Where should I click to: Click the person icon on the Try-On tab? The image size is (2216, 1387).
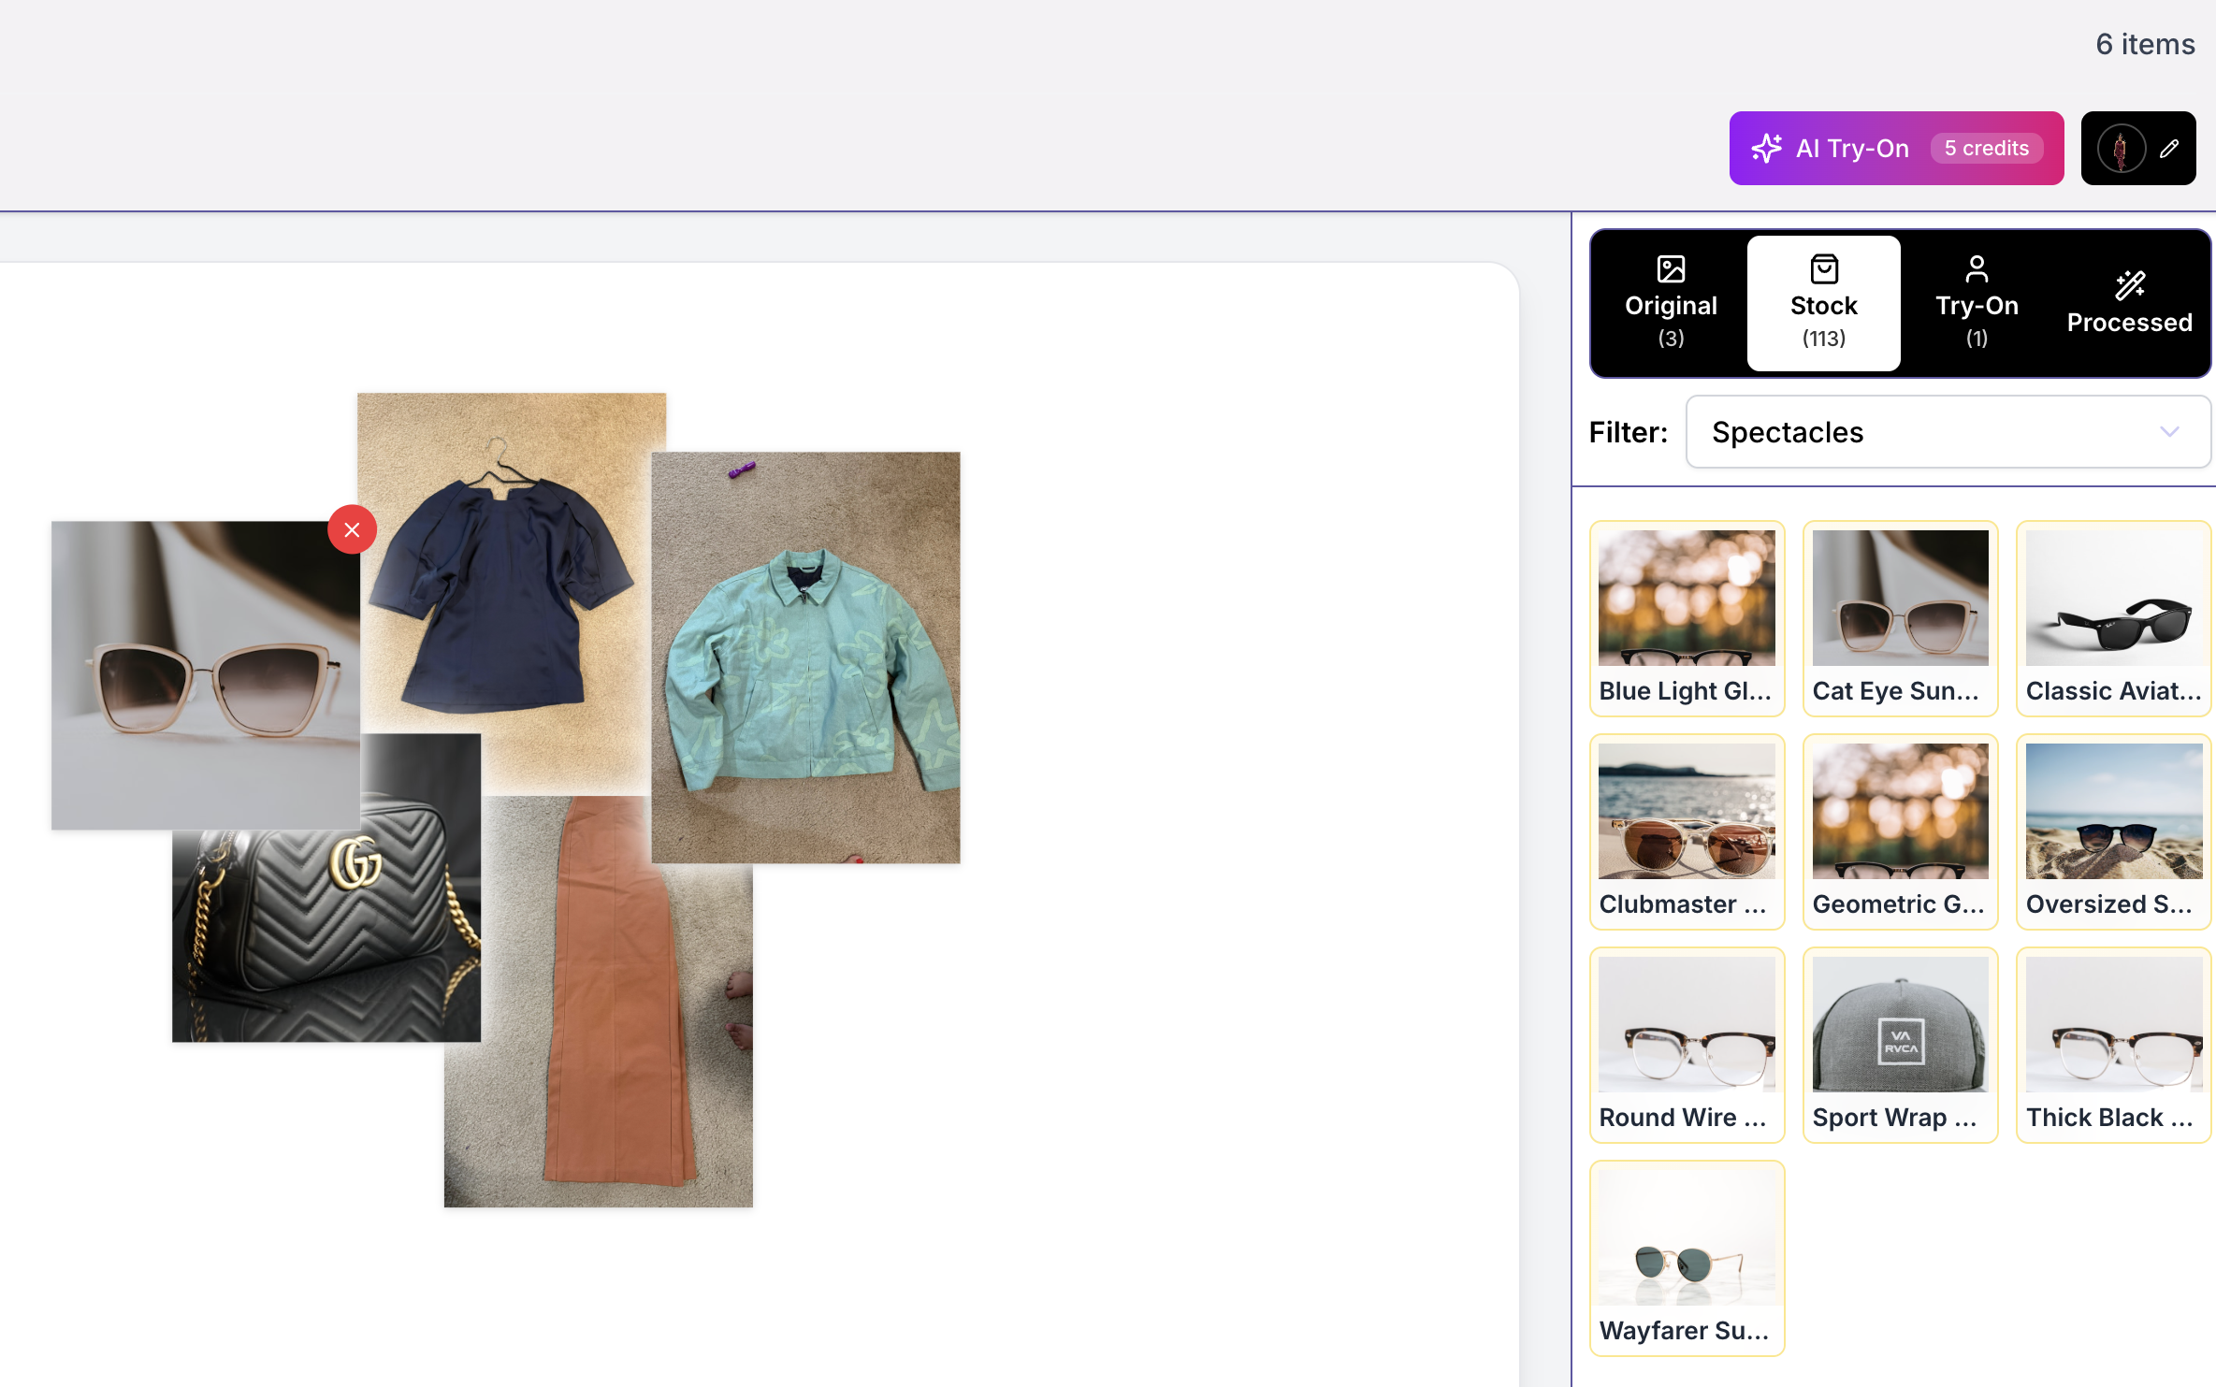click(x=1977, y=267)
